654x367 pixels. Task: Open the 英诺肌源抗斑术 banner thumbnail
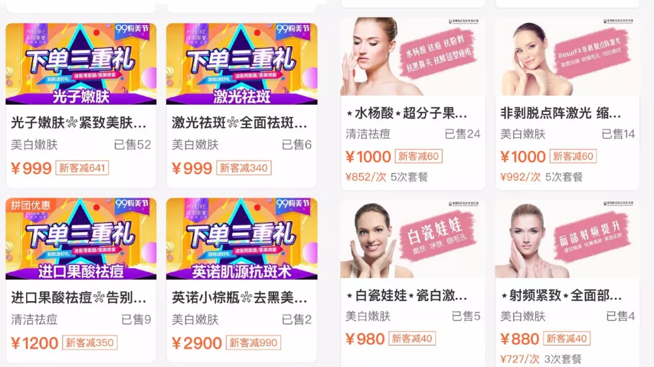pyautogui.click(x=242, y=239)
